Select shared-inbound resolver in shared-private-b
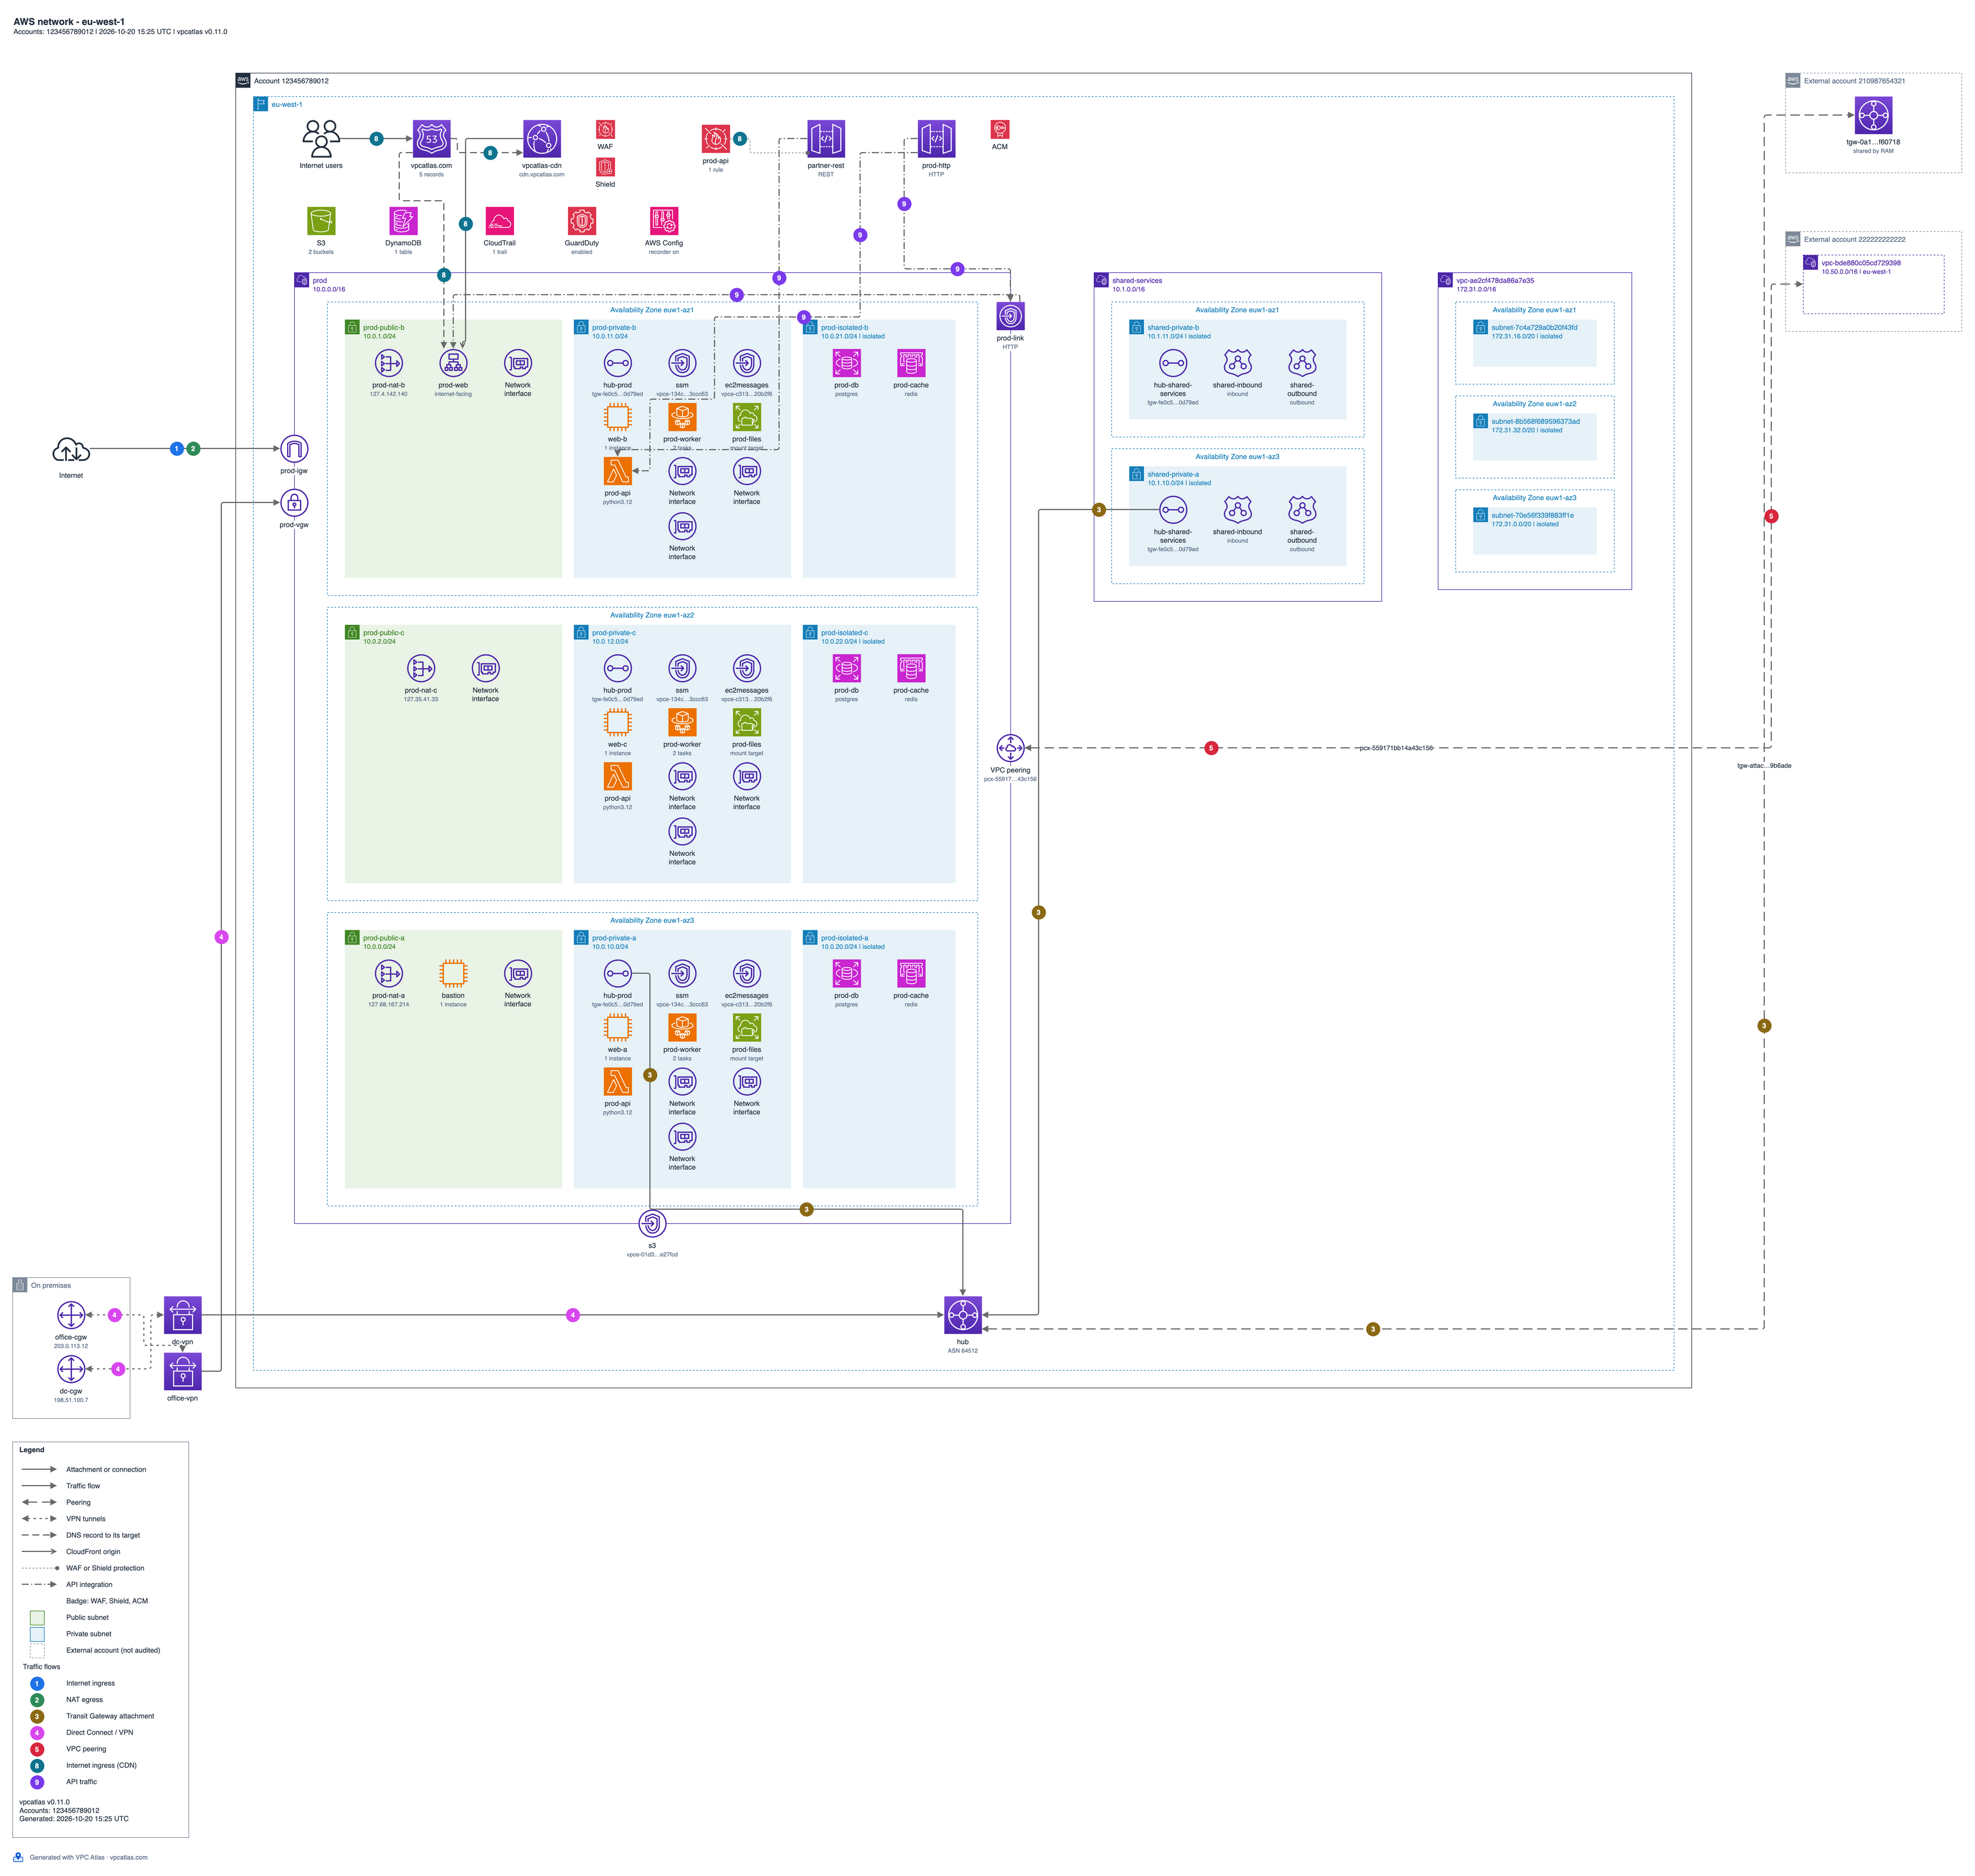Screen dimensions: 1975x1876 click(x=1237, y=363)
